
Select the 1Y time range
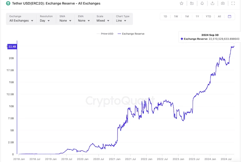[x=197, y=16]
